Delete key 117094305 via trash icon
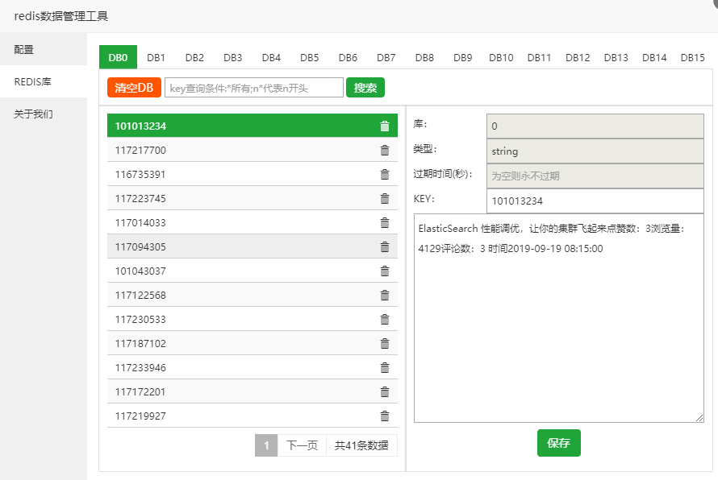The width and height of the screenshot is (718, 480). pos(385,246)
